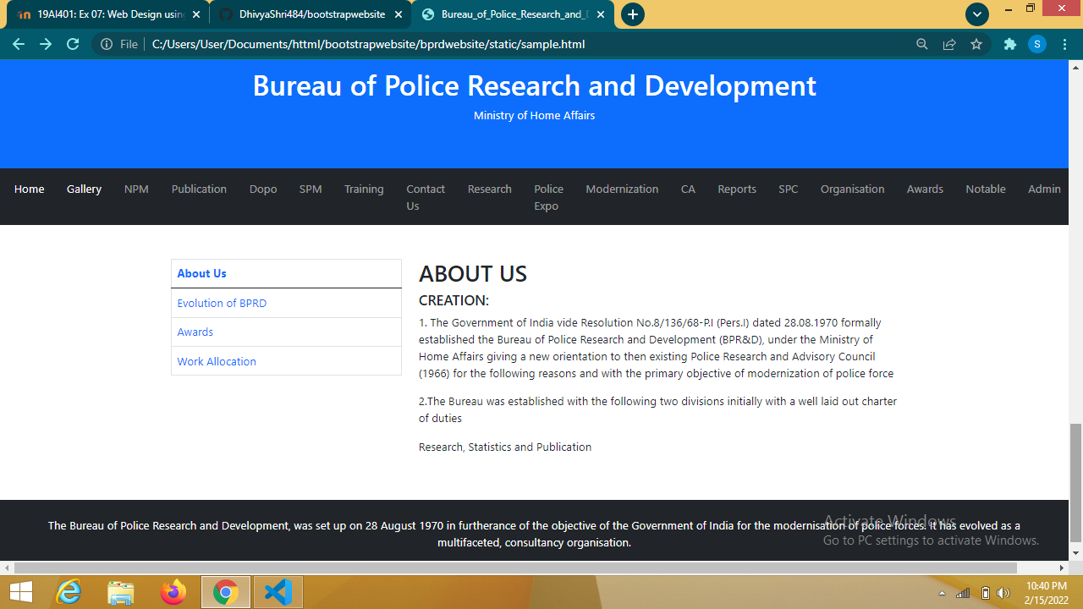
Task: Launch Firefox from taskbar
Action: 173,592
